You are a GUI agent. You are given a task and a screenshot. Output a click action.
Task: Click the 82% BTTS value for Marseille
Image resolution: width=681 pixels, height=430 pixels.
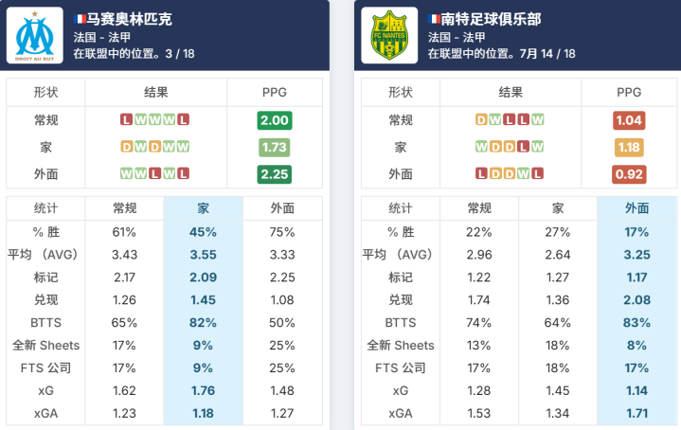tap(203, 322)
